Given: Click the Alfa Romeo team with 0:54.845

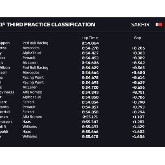Looking at the screenshot, I should pyautogui.click(x=32, y=92).
